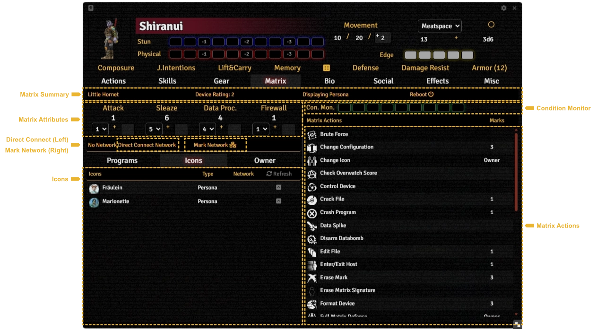
Task: Click the Control Device icon
Action: click(312, 187)
